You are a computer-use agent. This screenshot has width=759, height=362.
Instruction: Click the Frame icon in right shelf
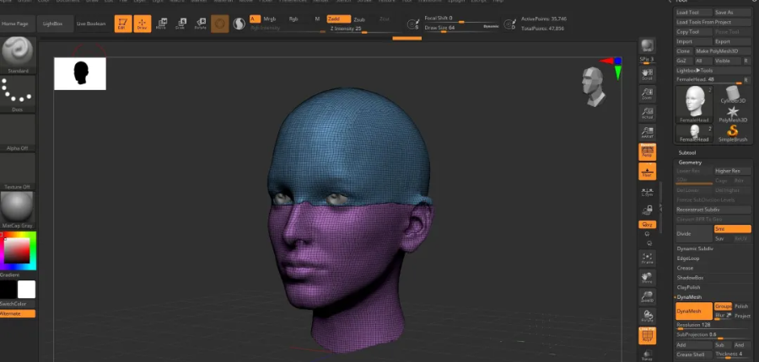(647, 258)
